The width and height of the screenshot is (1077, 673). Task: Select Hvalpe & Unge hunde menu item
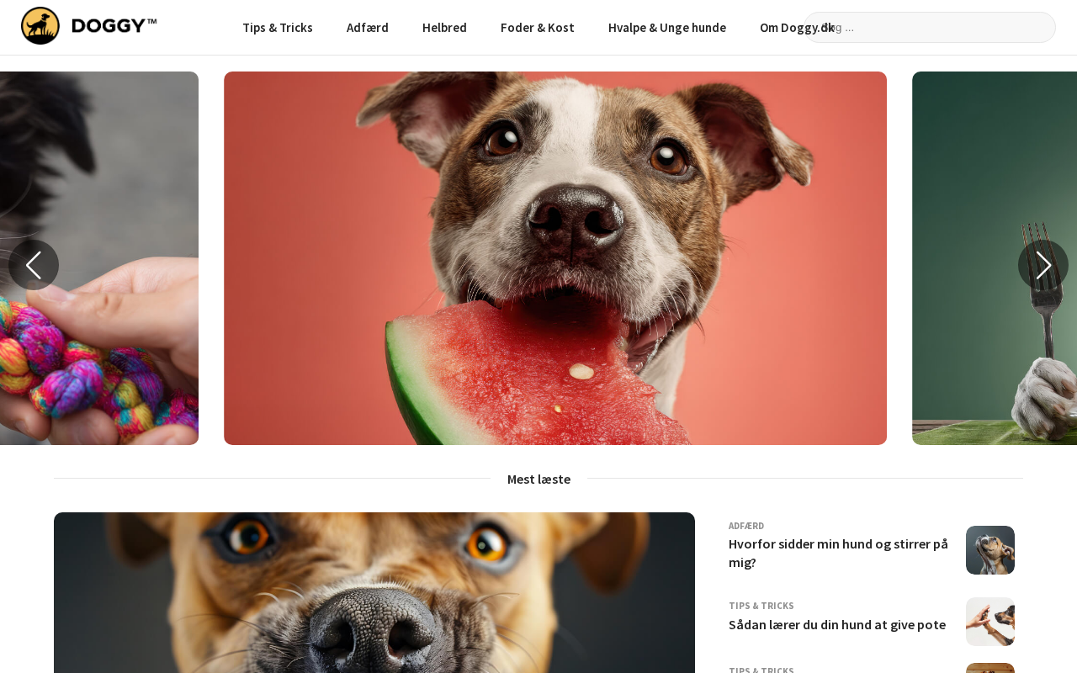(x=667, y=27)
